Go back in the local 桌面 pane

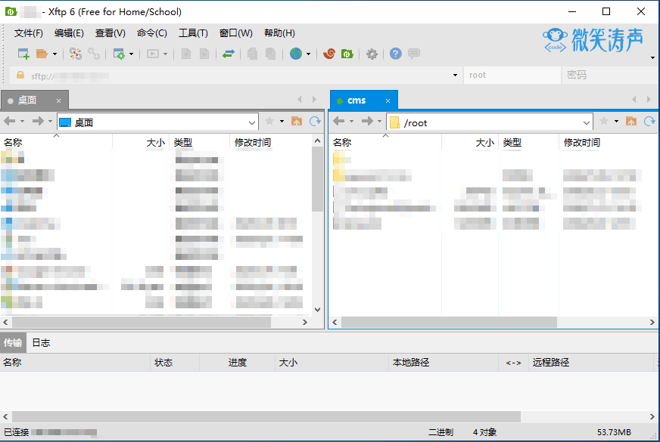point(10,122)
